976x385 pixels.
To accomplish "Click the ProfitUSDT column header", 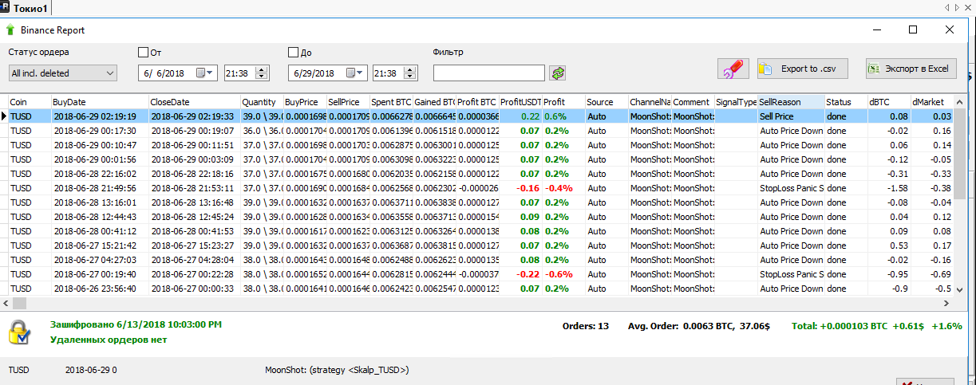I will (x=520, y=102).
